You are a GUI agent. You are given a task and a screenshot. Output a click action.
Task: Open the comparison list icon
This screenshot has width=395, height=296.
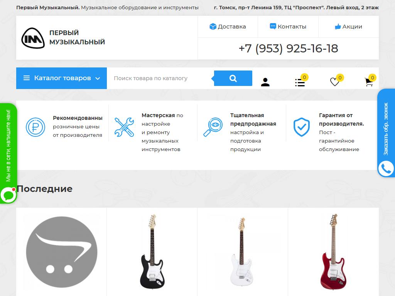[300, 82]
